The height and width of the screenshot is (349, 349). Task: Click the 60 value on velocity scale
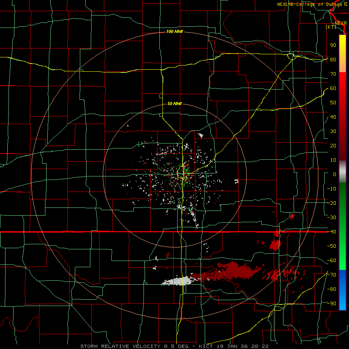(x=333, y=88)
